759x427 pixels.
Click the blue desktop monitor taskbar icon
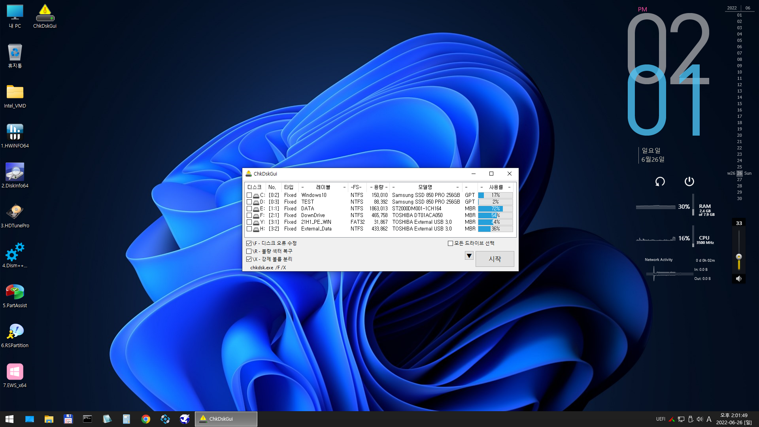point(30,419)
